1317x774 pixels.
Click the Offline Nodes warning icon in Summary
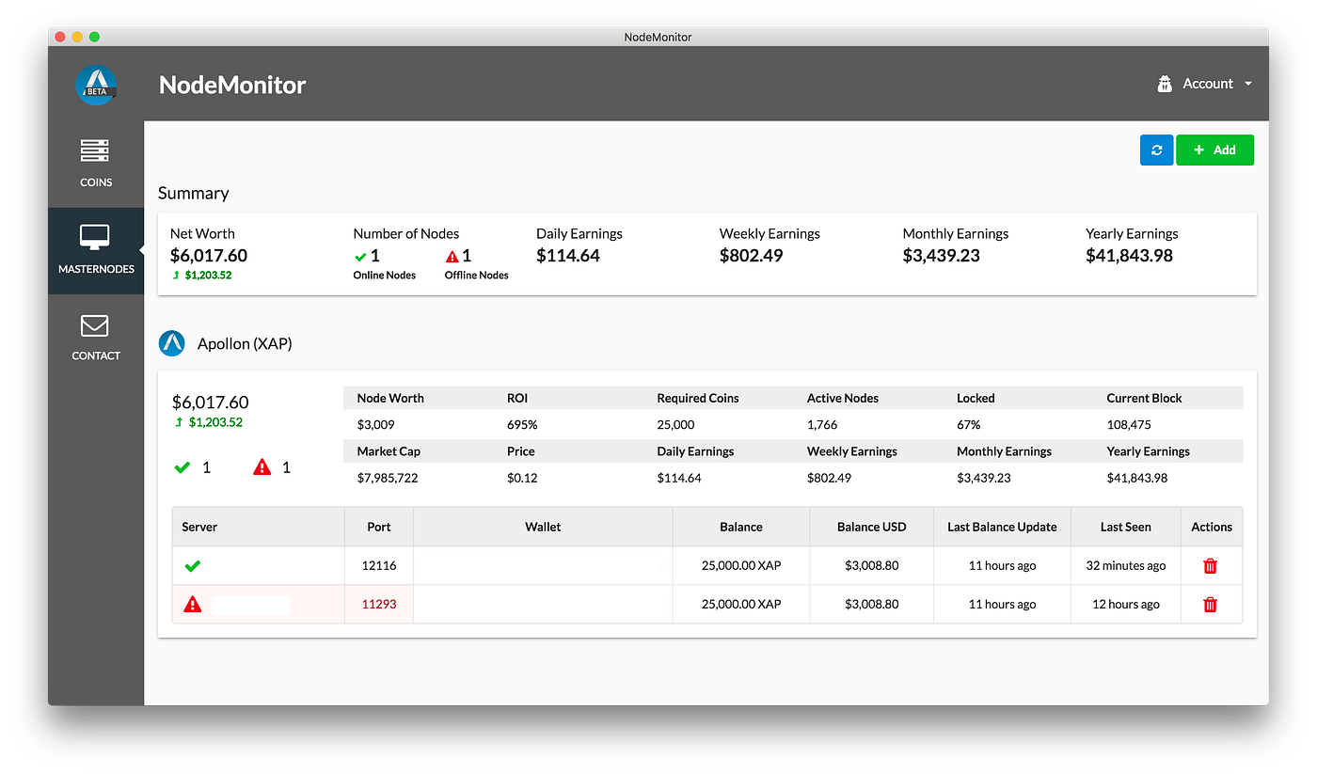452,256
